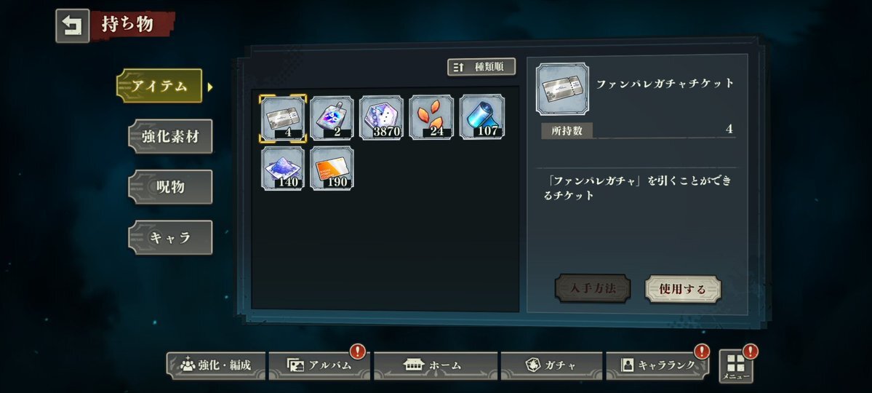
Task: Select the cube item with count 3870
Action: pos(382,118)
